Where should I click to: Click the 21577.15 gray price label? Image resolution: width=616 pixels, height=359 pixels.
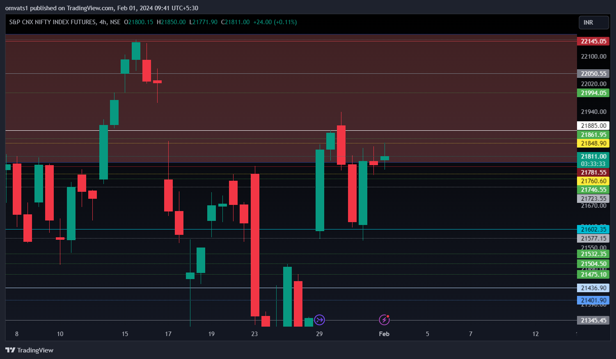tap(593, 239)
